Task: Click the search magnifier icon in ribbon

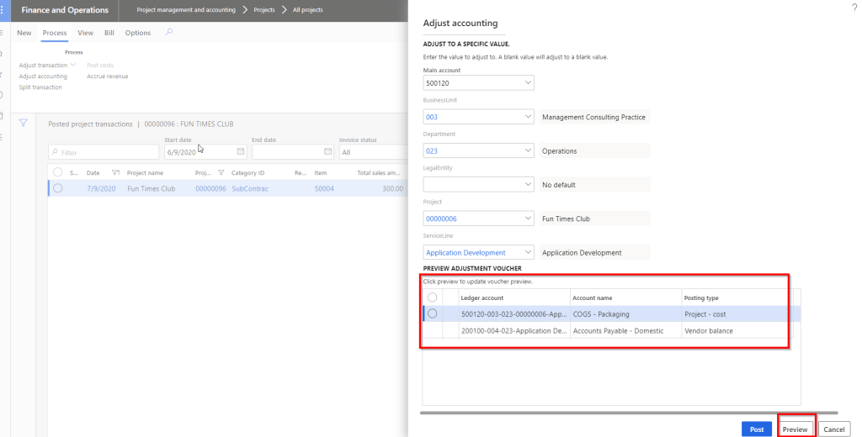Action: pyautogui.click(x=169, y=33)
